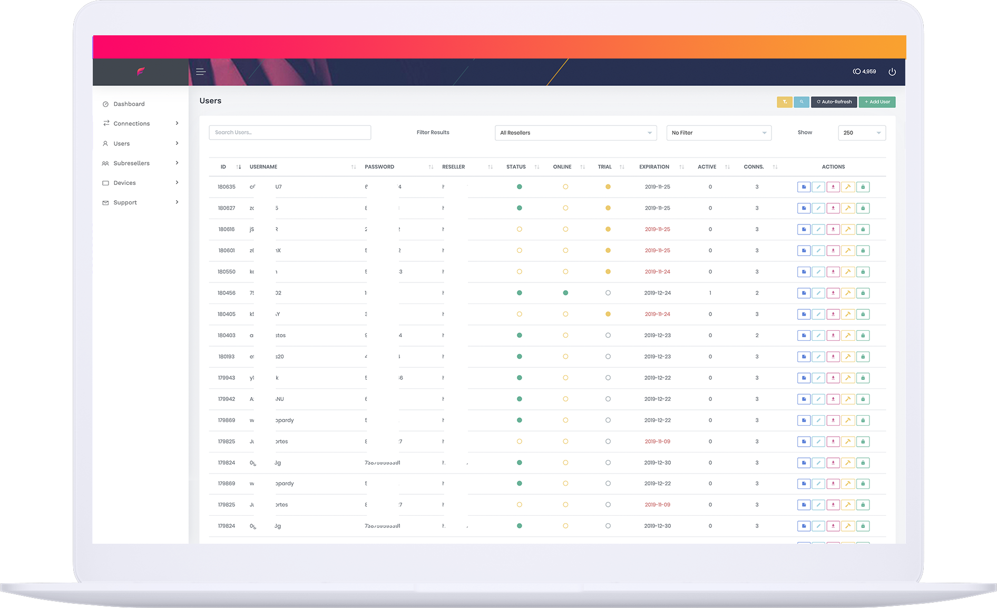The height and width of the screenshot is (608, 997).
Task: Click lock icon for user 179943
Action: click(863, 378)
